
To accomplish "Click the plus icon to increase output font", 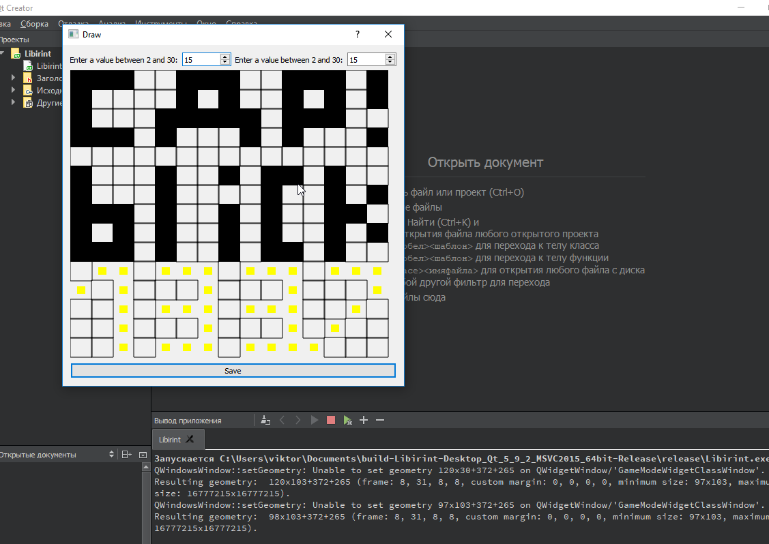I will click(364, 421).
